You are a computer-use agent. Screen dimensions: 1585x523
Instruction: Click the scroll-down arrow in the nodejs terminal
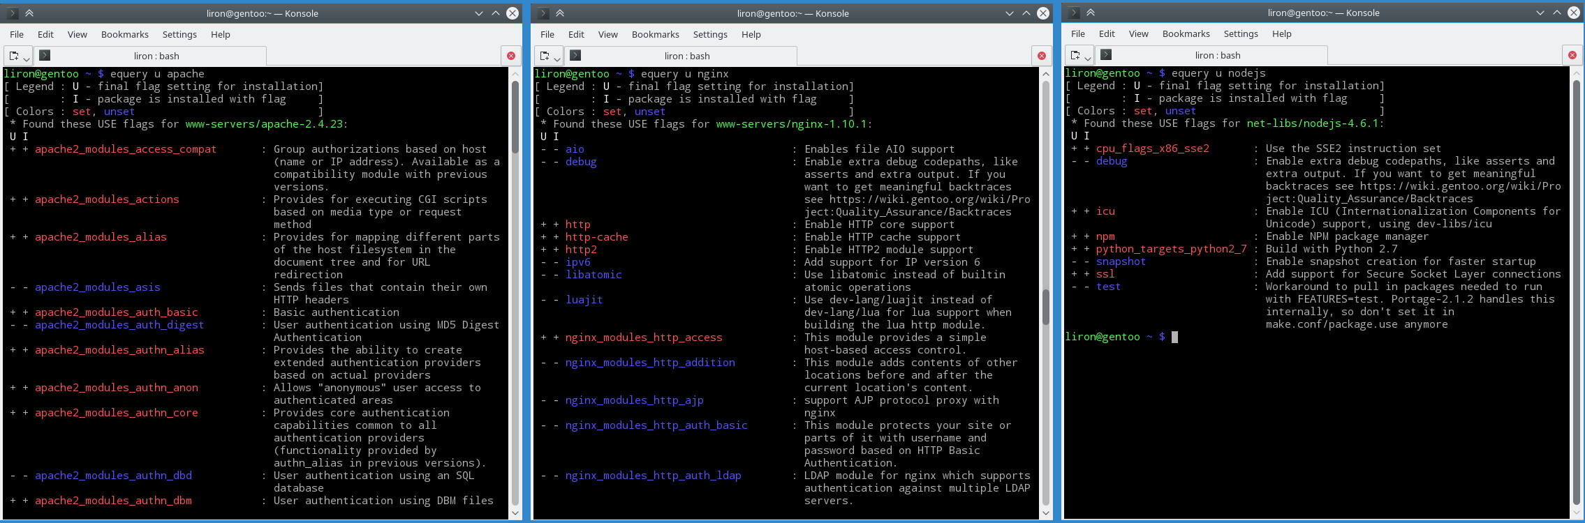[x=1577, y=513]
